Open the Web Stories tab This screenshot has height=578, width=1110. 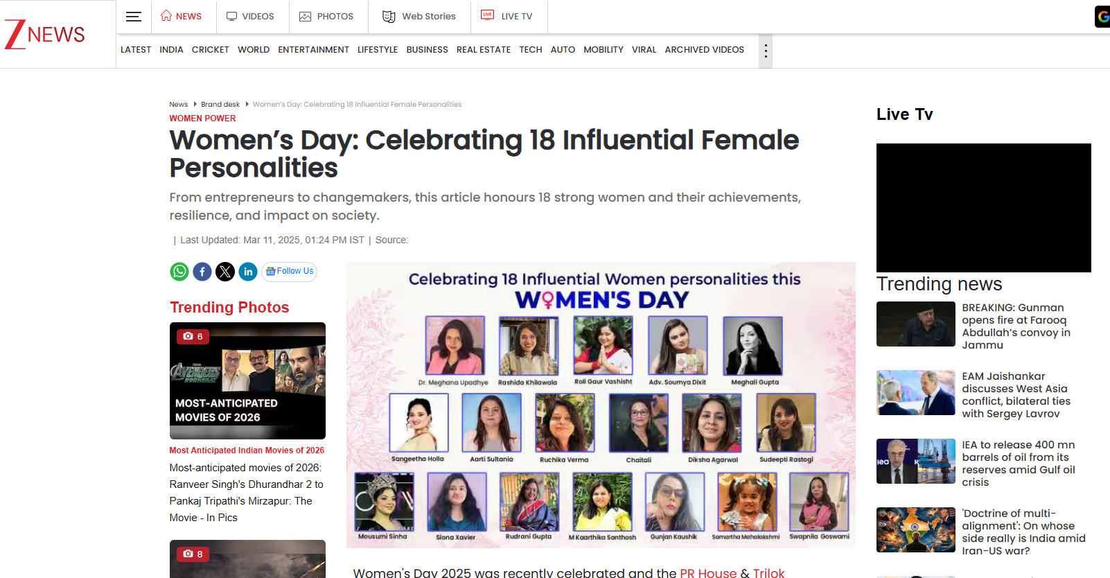coord(419,16)
